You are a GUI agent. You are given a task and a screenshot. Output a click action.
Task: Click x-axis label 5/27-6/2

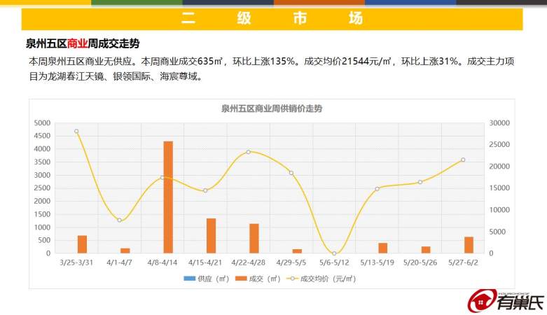[463, 262]
